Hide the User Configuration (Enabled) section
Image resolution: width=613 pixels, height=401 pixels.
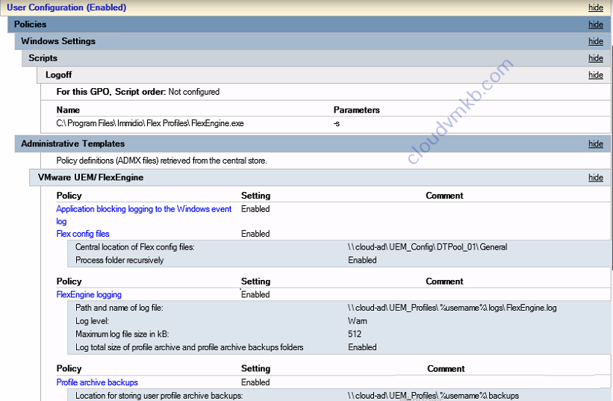(595, 7)
